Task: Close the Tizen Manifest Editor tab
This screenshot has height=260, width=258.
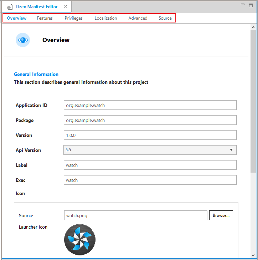Action: [x=65, y=7]
